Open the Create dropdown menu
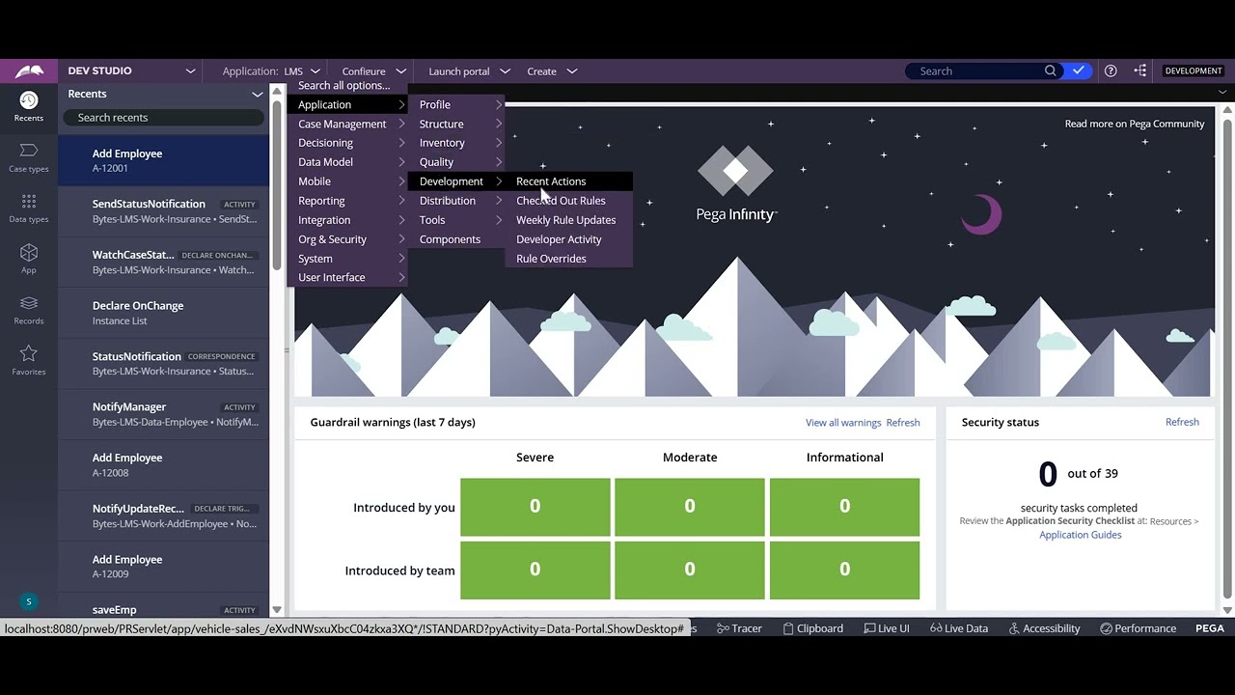Image resolution: width=1235 pixels, height=695 pixels. click(x=552, y=71)
